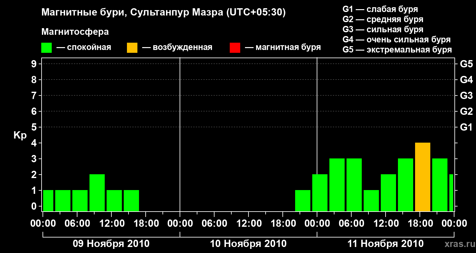Click the 'G4' right axis label
This screenshot has width=476, height=253.
(466, 80)
